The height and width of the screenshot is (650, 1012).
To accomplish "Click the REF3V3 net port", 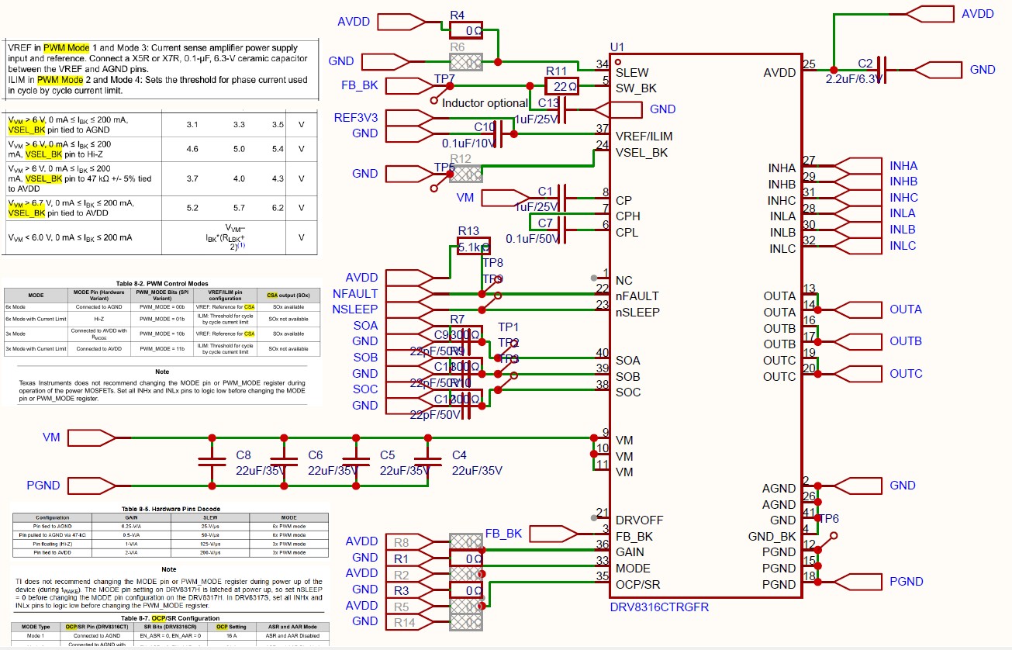I will 409,118.
